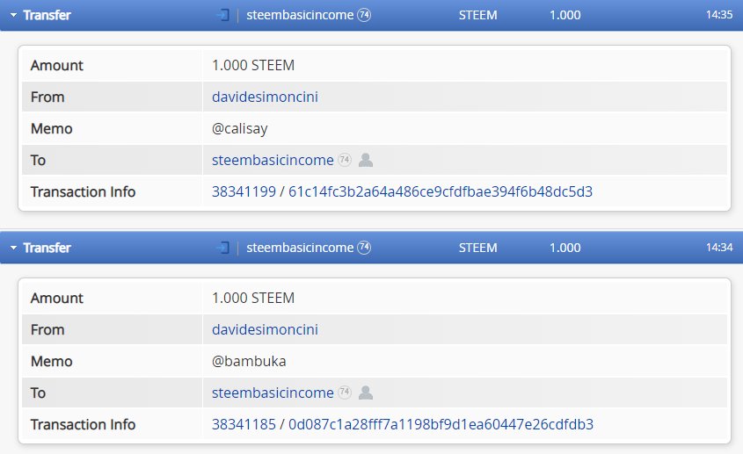Open transaction hash 61c14fc3b2a64a486ce9cfdfbae394f6b48dc5d3
The height and width of the screenshot is (454, 743).
tap(441, 191)
